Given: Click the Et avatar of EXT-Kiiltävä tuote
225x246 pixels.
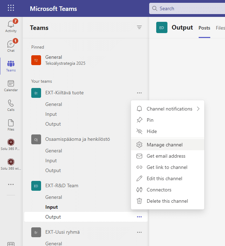Looking at the screenshot, I should click(36, 93).
